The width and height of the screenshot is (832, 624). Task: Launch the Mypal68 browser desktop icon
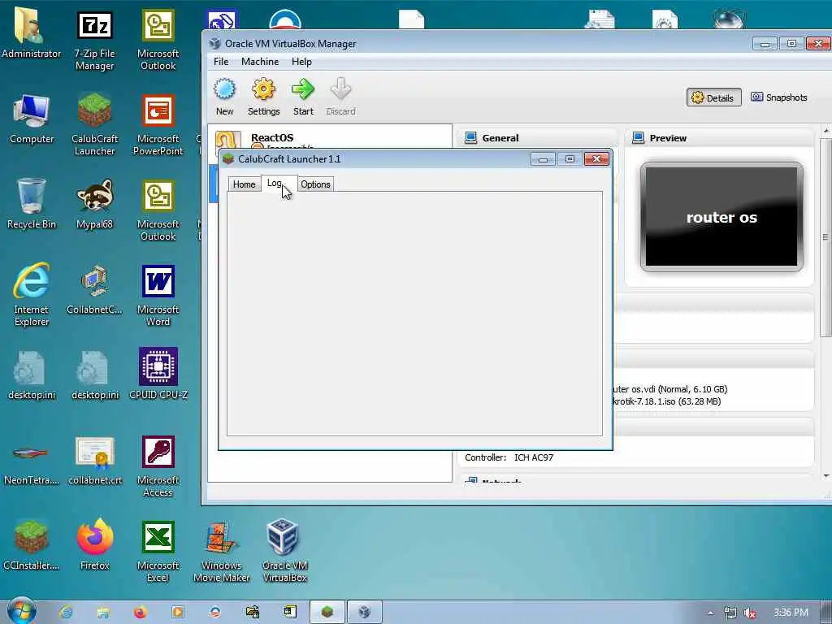[x=94, y=204]
